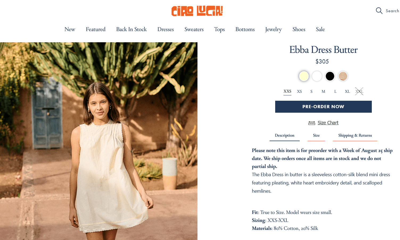400x240 pixels.
Task: Click the Ciao Lucia logo
Action: (x=197, y=11)
